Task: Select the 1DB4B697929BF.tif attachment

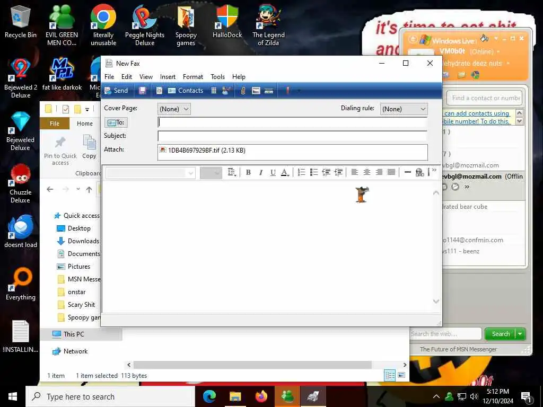Action: 203,150
